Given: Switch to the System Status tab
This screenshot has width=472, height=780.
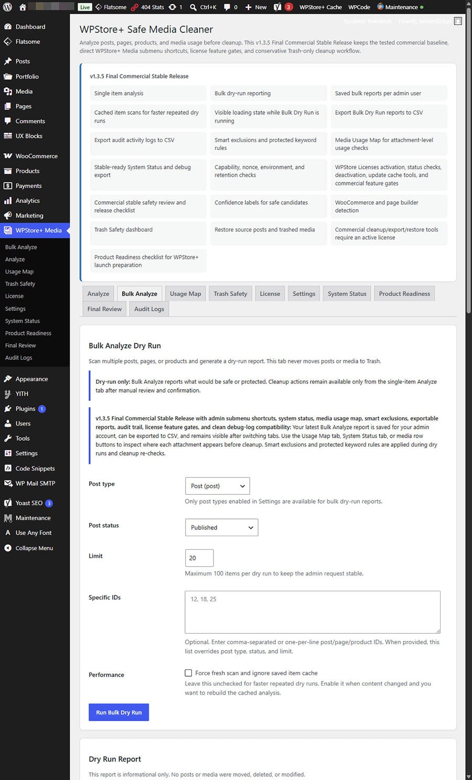Looking at the screenshot, I should point(347,294).
